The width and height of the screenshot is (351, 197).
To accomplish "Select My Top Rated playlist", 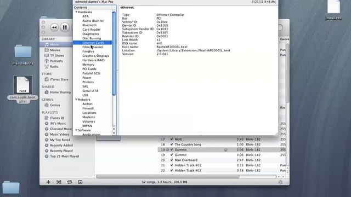I will pyautogui.click(x=60, y=140).
